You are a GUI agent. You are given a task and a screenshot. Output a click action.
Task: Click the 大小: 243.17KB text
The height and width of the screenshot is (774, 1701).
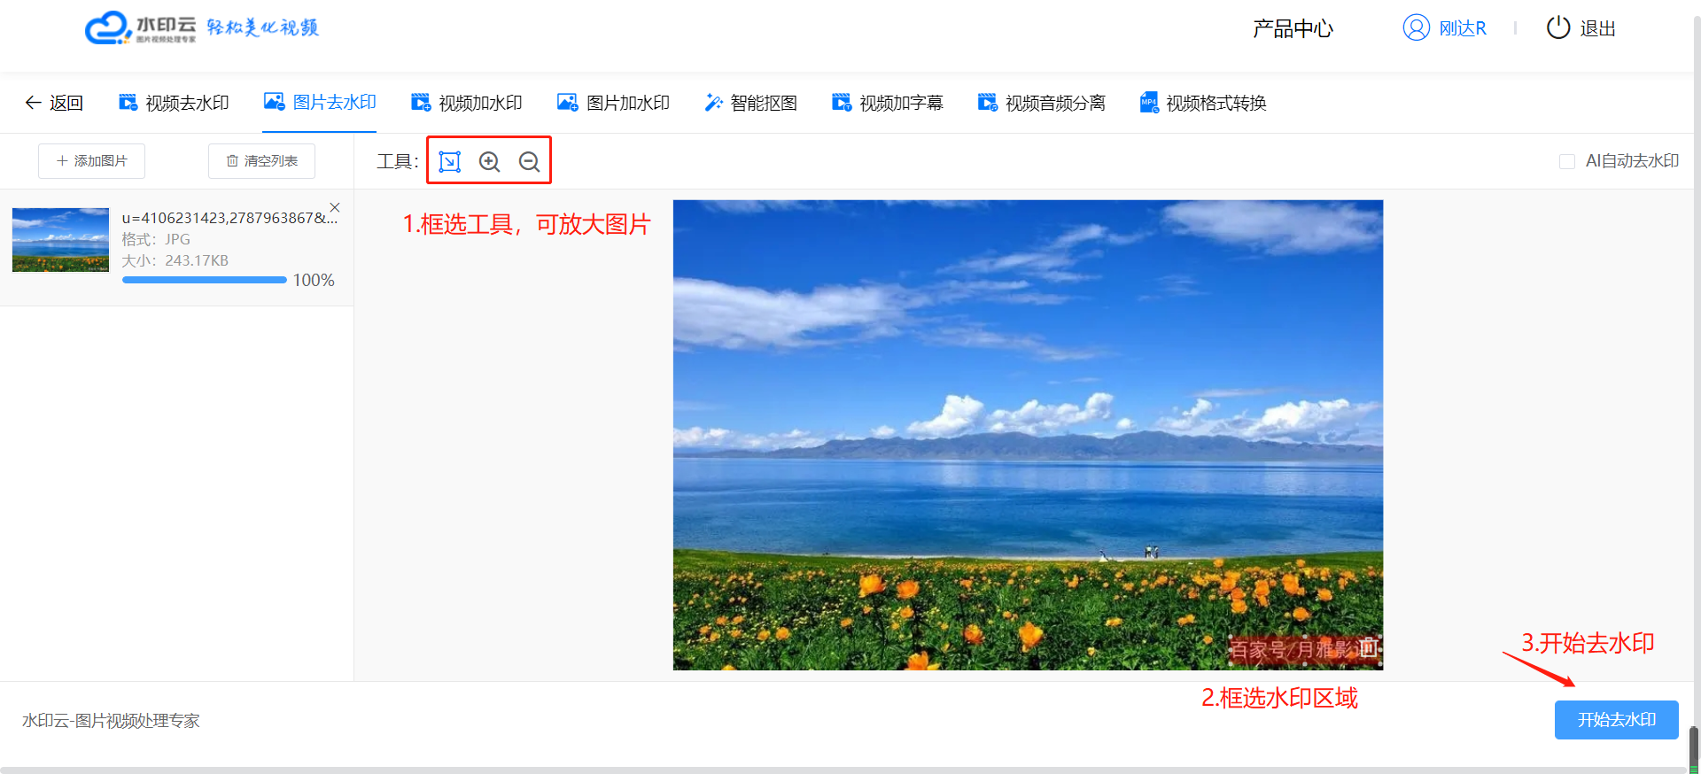click(175, 260)
